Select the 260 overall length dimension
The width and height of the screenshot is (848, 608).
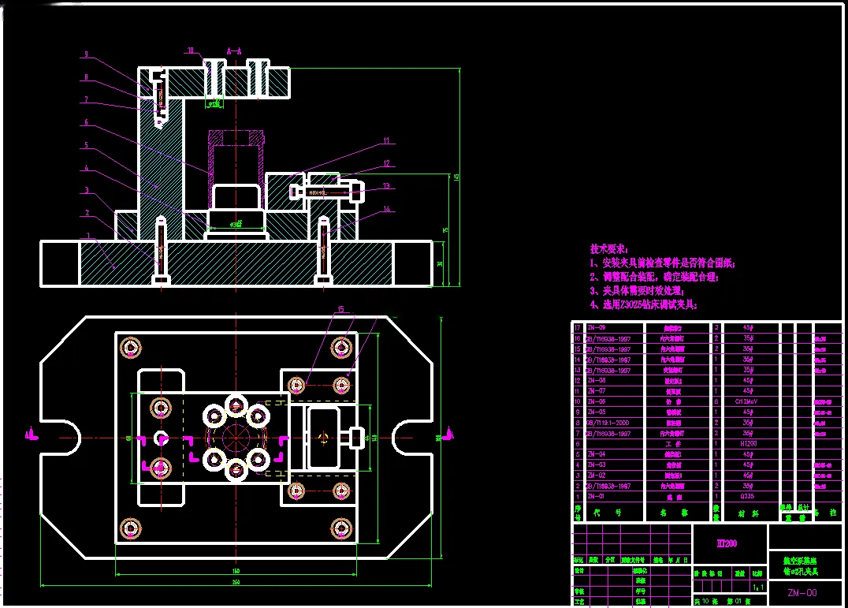click(x=236, y=582)
